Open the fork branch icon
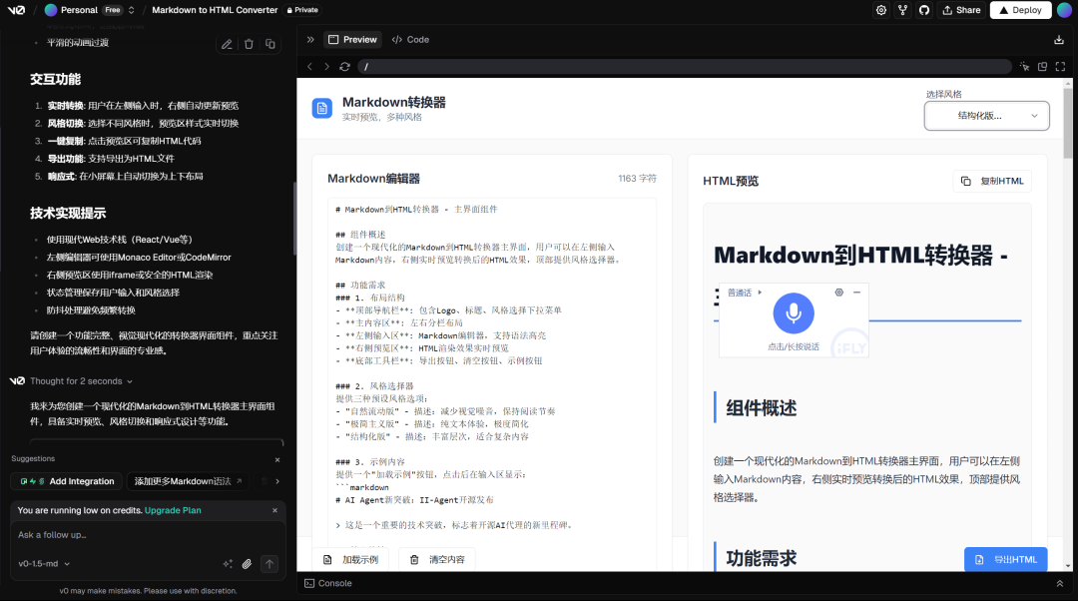 pos(902,10)
